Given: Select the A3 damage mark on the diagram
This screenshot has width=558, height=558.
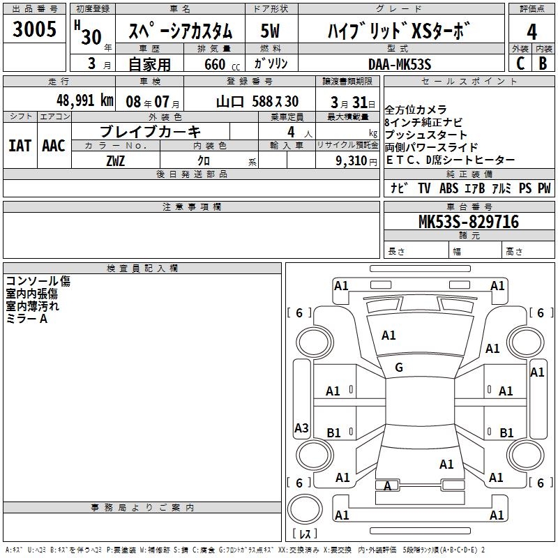Looking at the screenshot, I should [301, 428].
